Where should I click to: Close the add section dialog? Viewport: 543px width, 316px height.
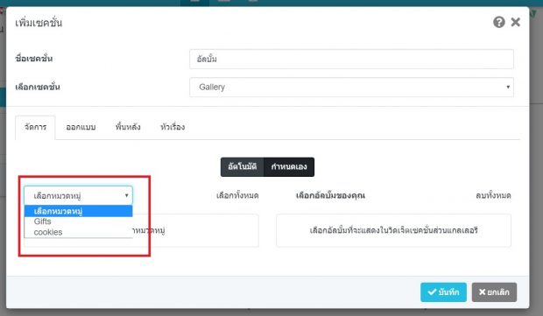tap(515, 23)
